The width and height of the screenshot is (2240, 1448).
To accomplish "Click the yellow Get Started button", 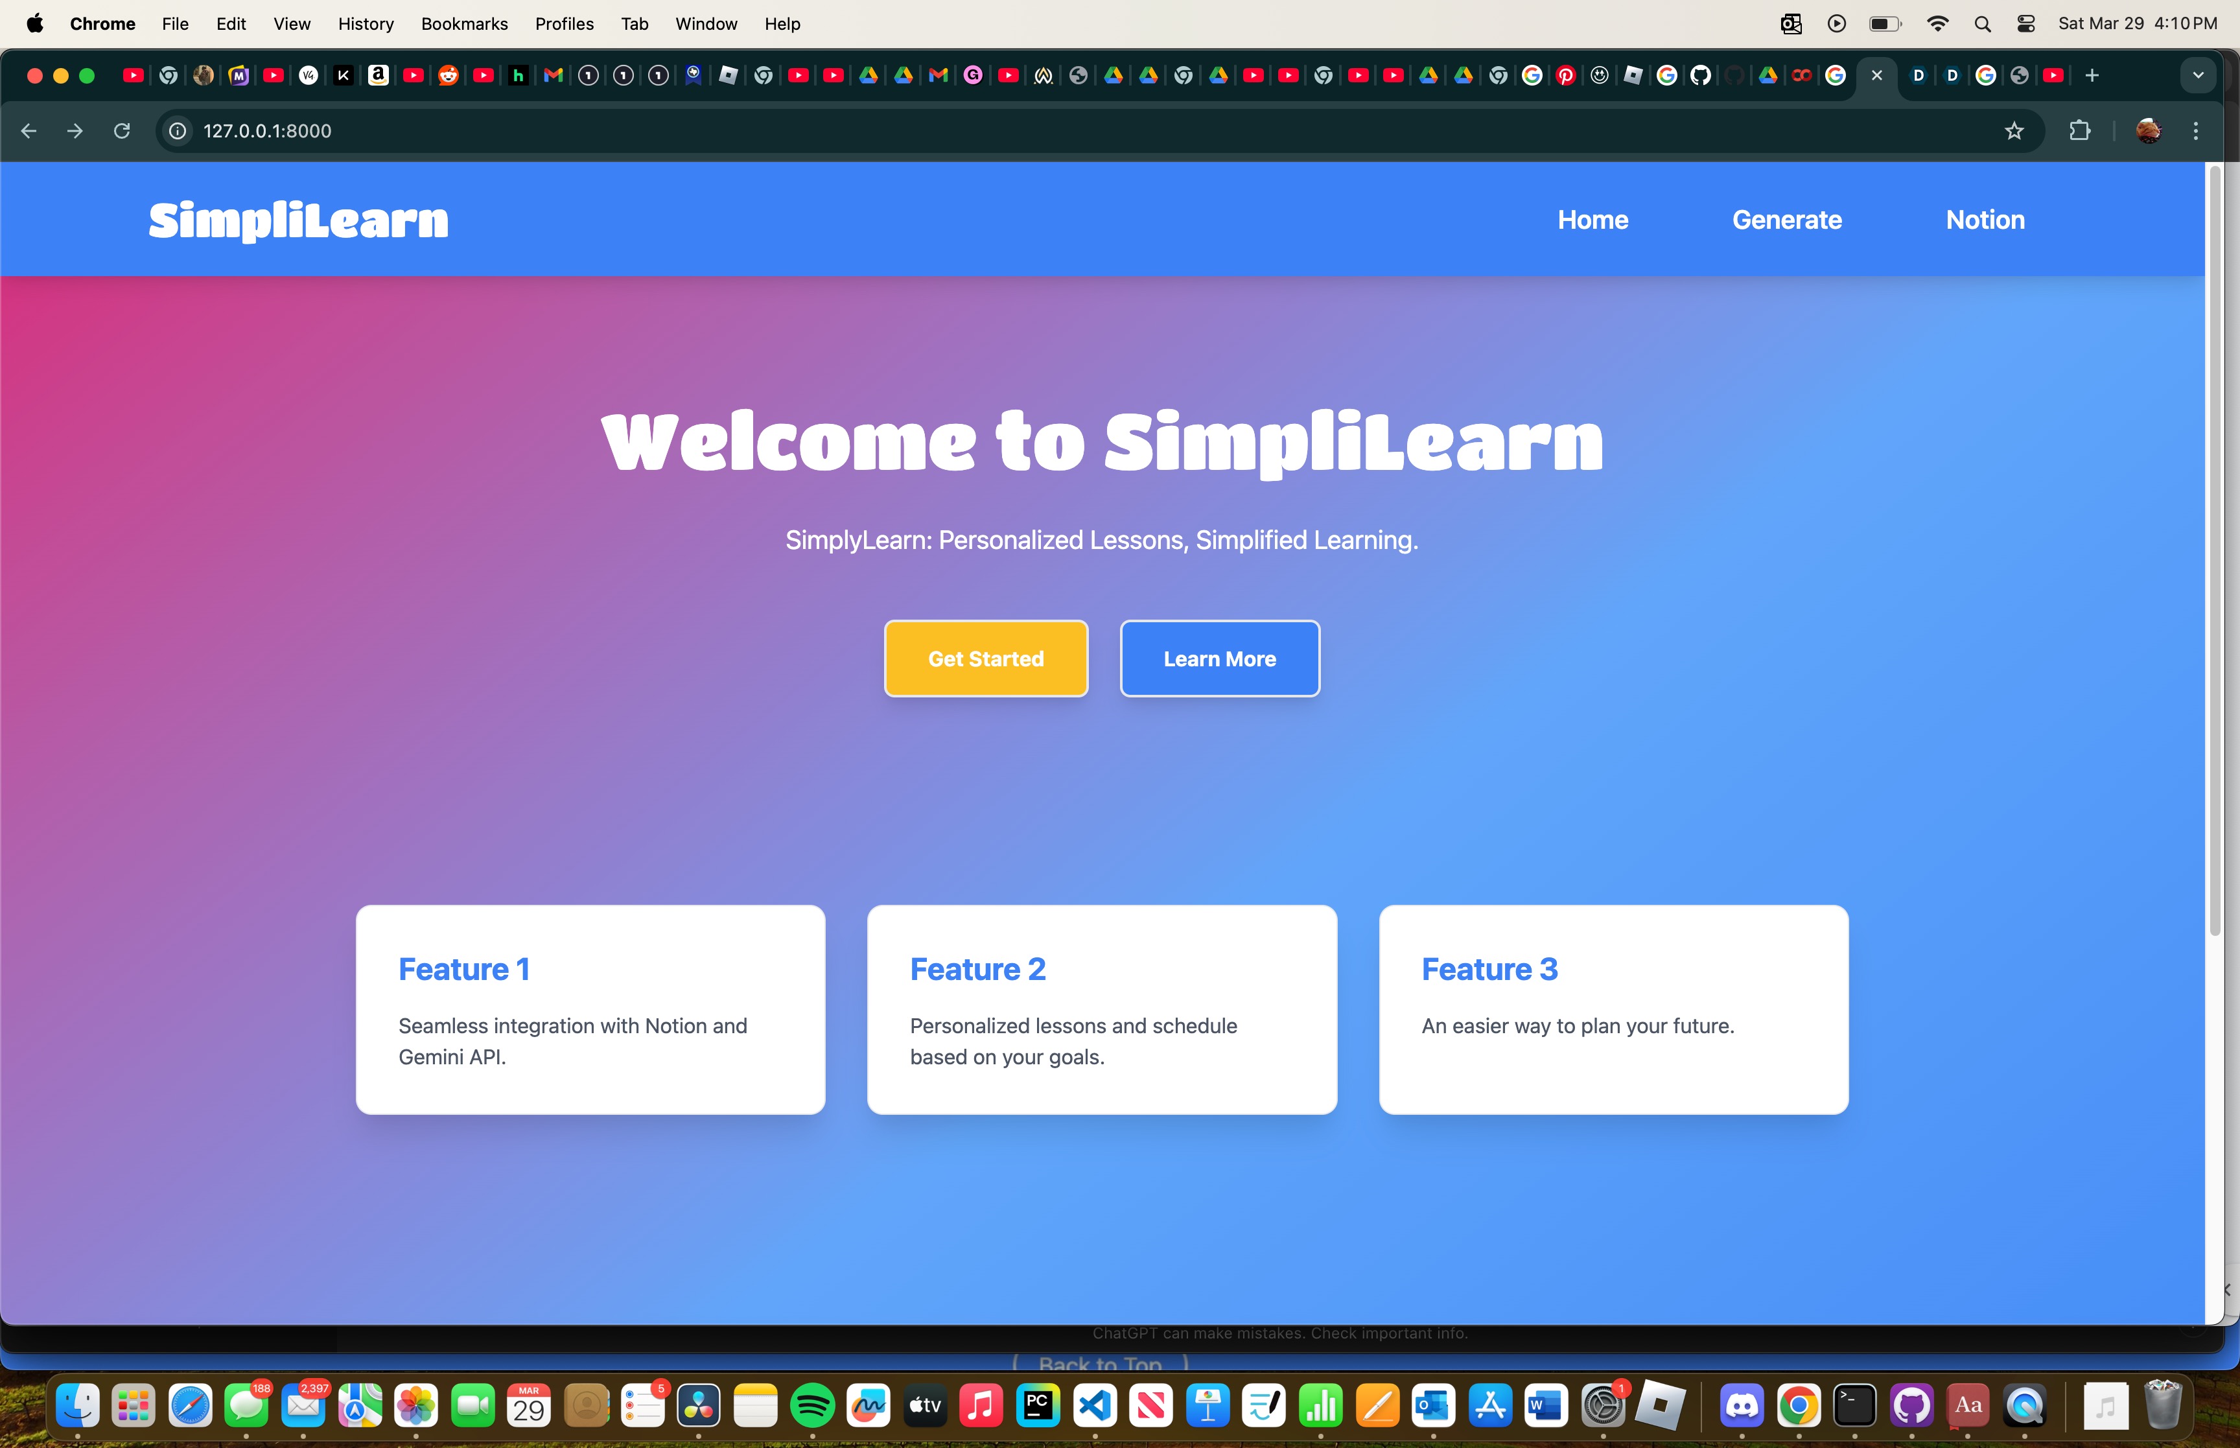I will (x=985, y=658).
